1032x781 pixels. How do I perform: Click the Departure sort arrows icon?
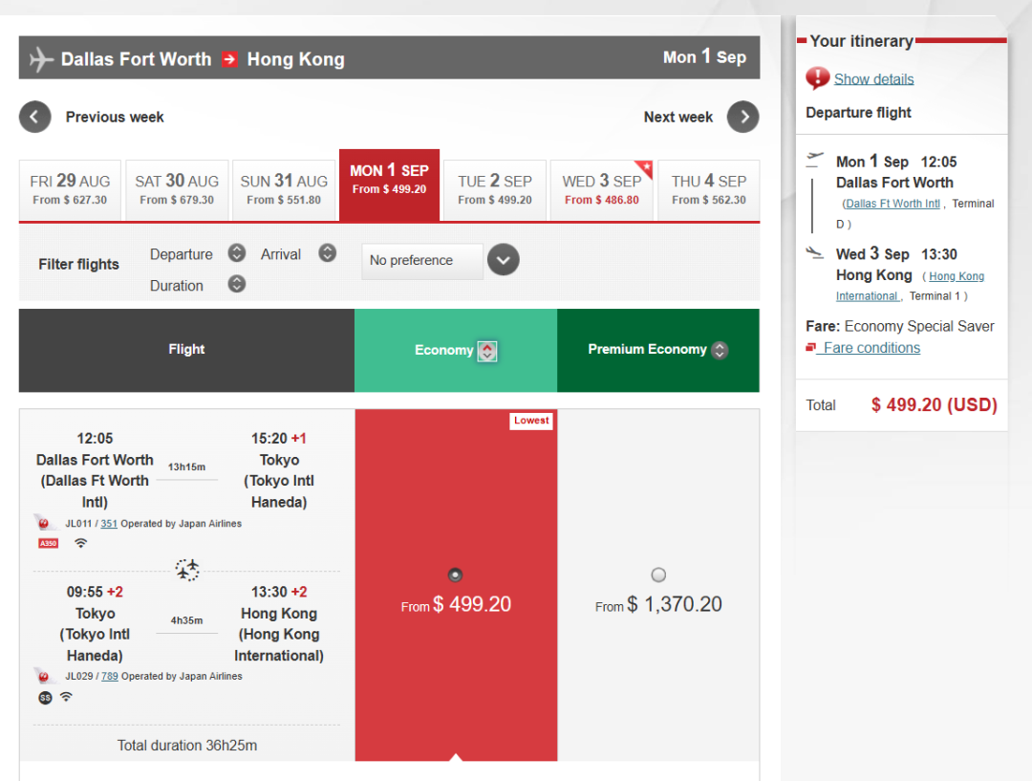point(237,253)
